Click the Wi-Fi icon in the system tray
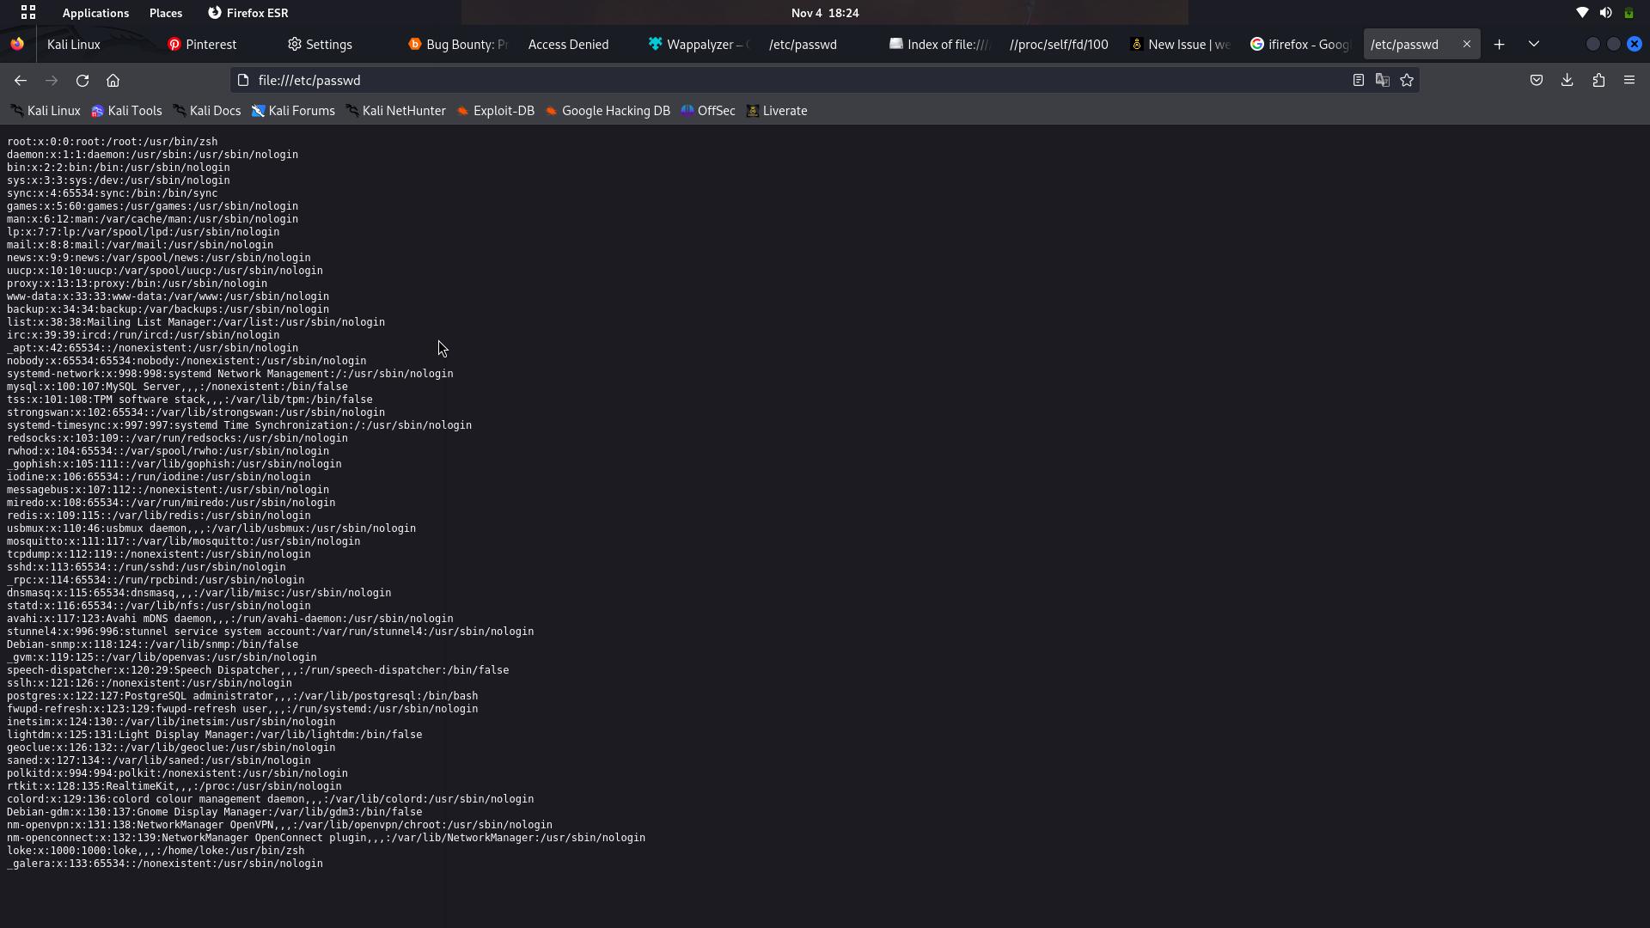This screenshot has height=928, width=1650. pos(1582,12)
